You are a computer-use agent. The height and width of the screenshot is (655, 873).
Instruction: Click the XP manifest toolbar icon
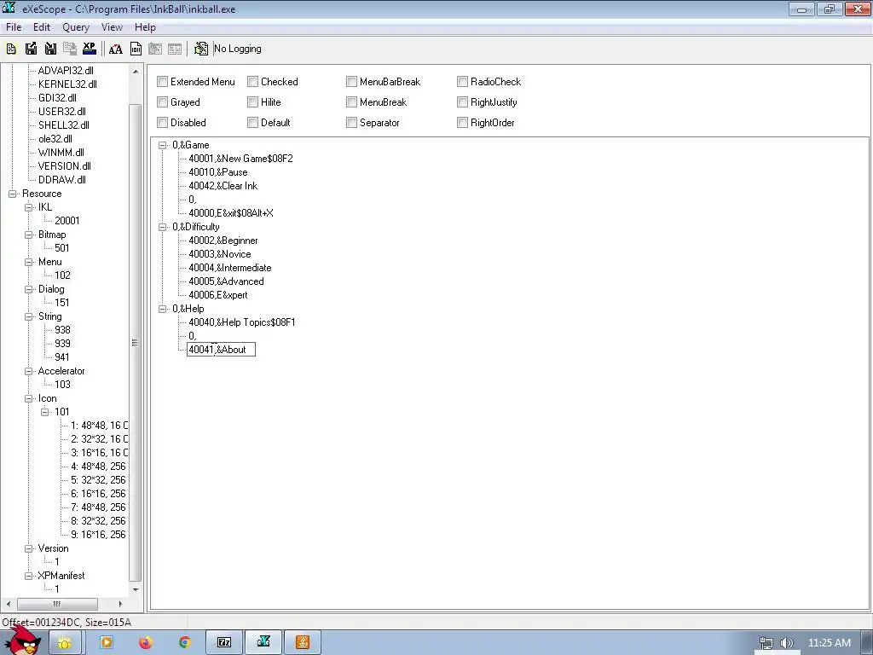(89, 49)
